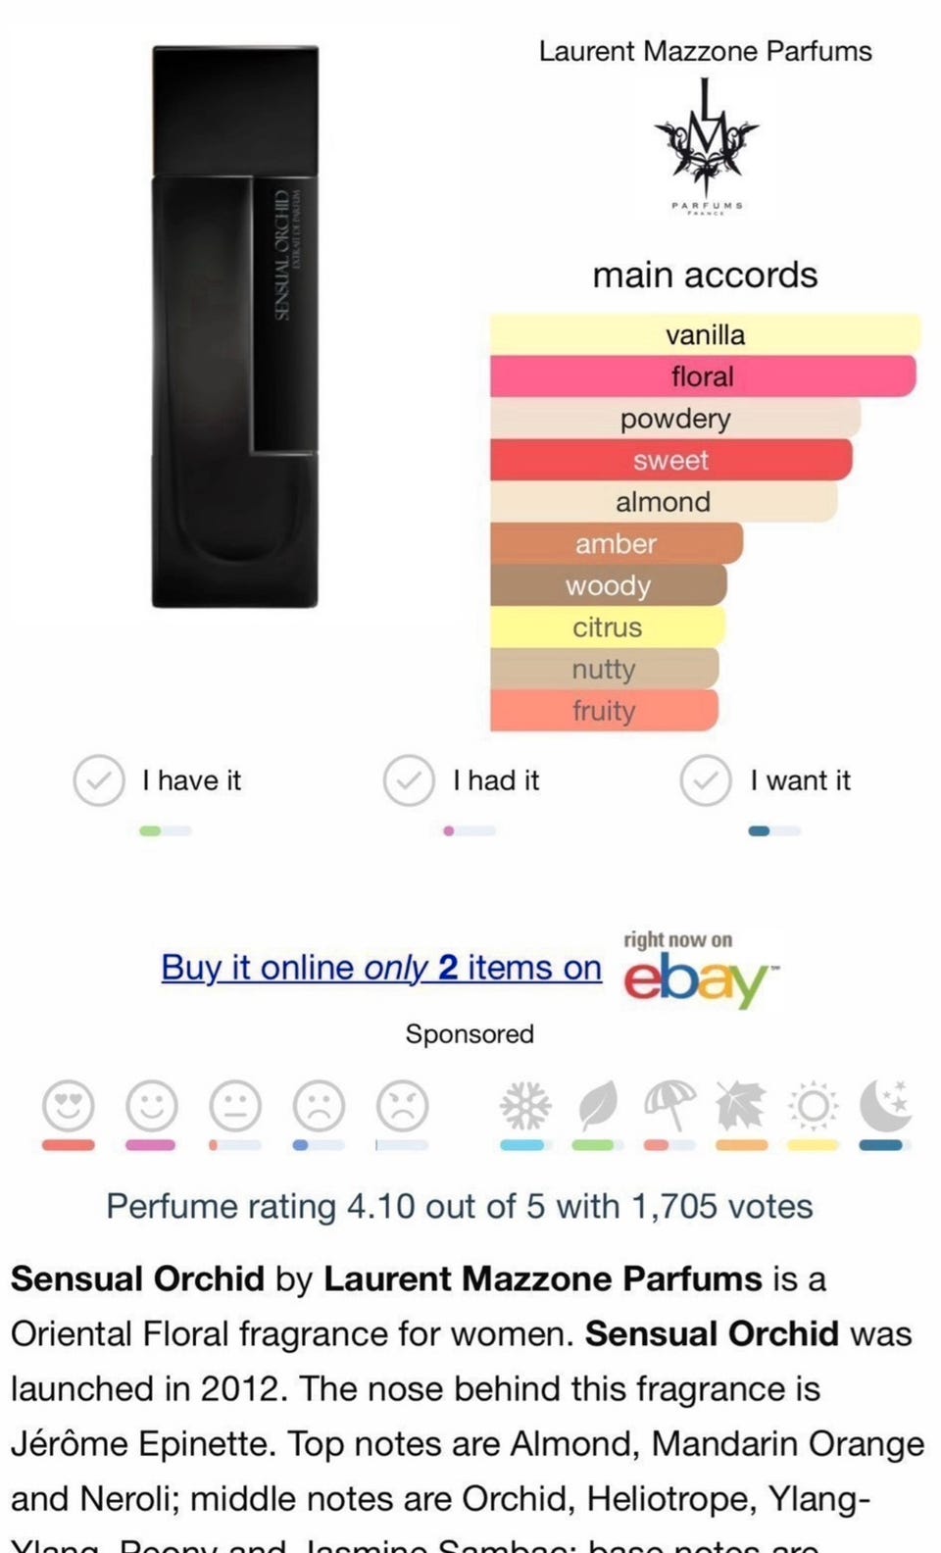Open the "Buy it online" eBay link
941x1553 pixels.
pos(381,968)
